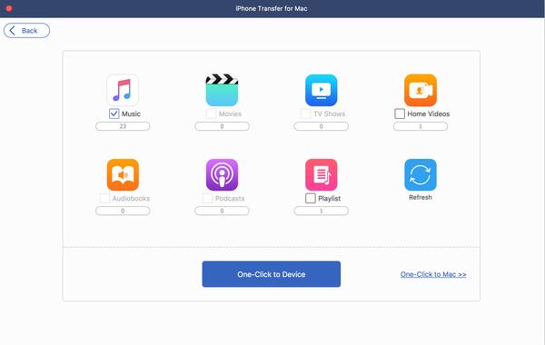Enable the Playlist checkbox
This screenshot has width=545, height=345.
pyautogui.click(x=311, y=198)
